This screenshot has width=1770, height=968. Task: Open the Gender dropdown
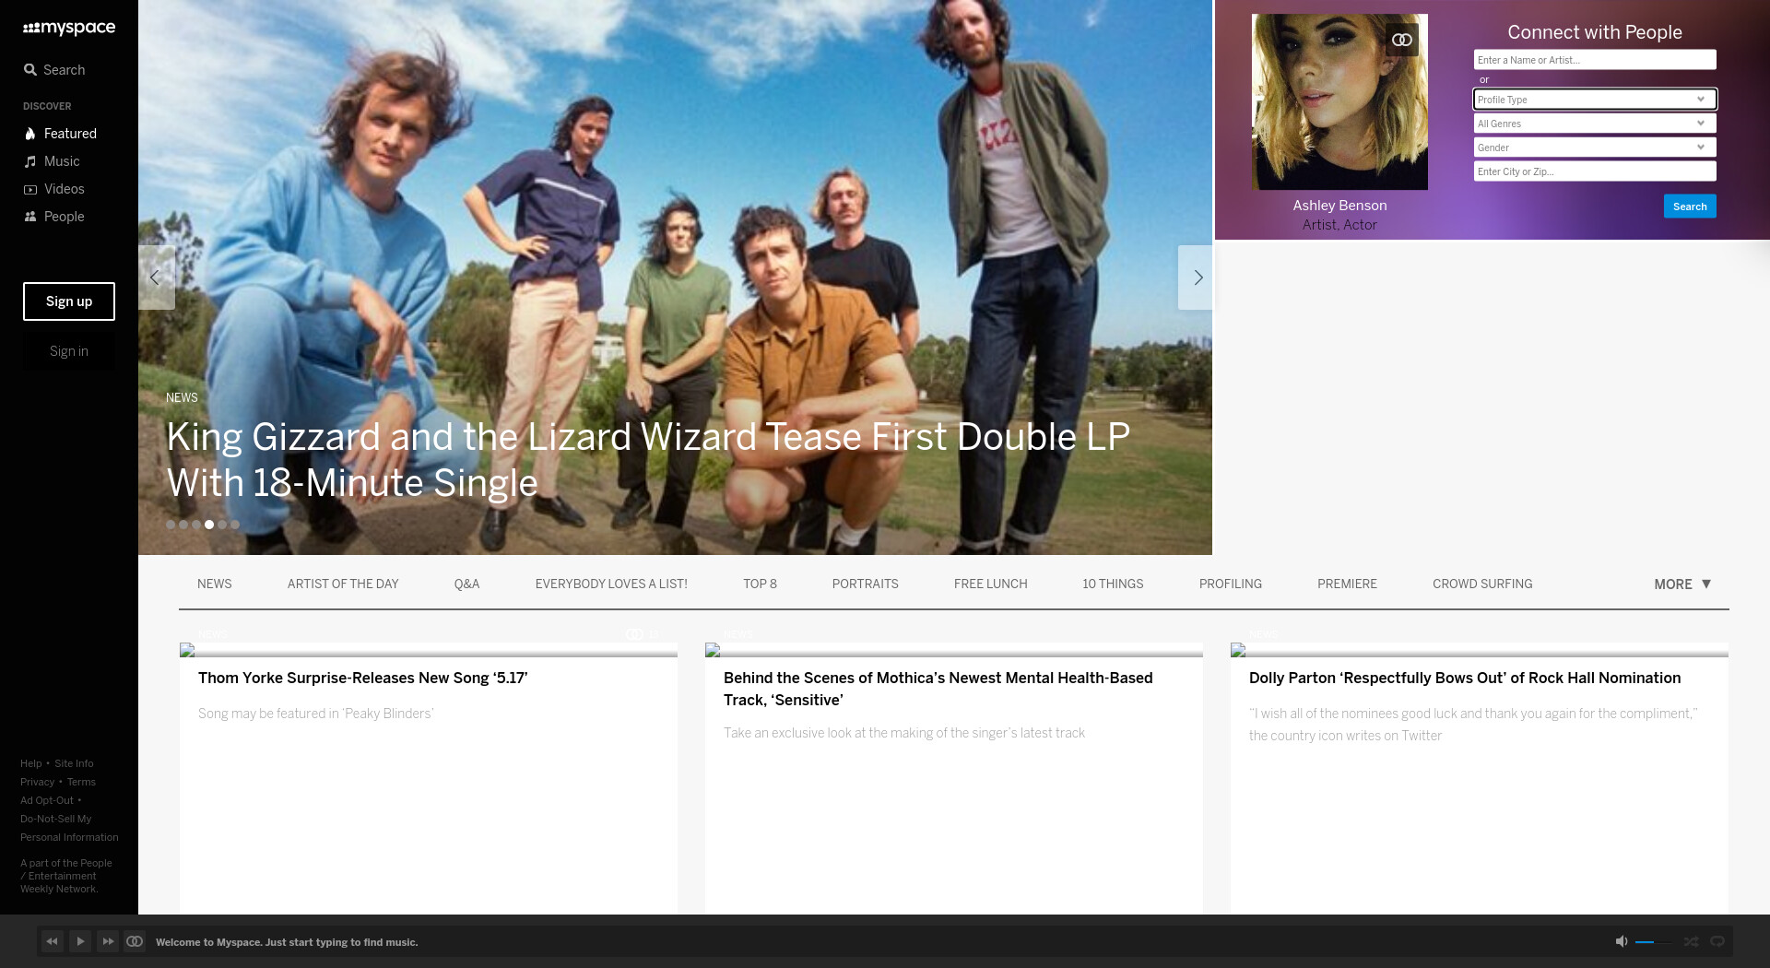pyautogui.click(x=1595, y=148)
